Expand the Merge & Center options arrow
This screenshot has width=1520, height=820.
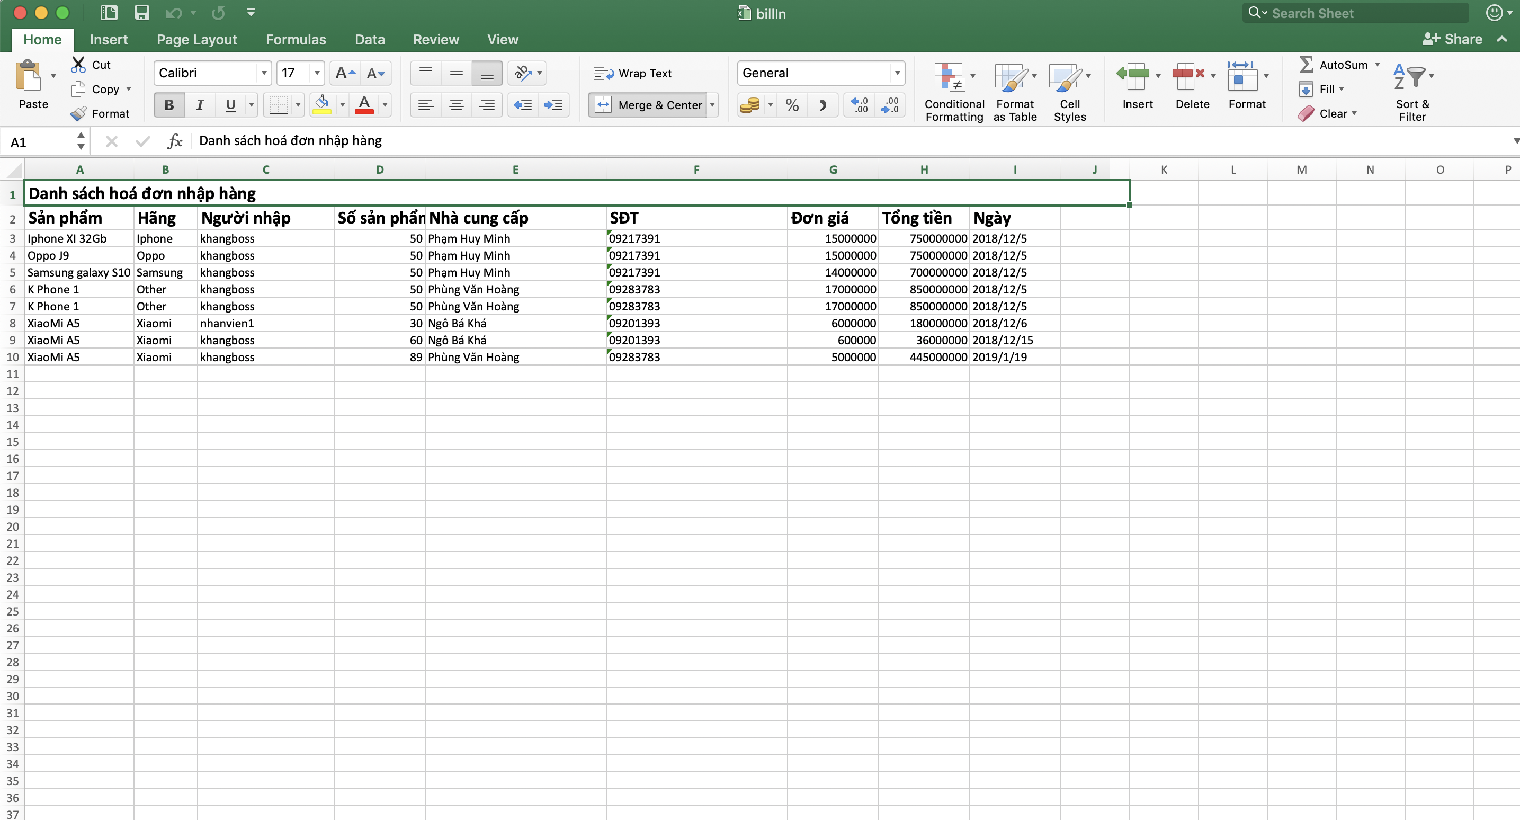click(x=712, y=105)
